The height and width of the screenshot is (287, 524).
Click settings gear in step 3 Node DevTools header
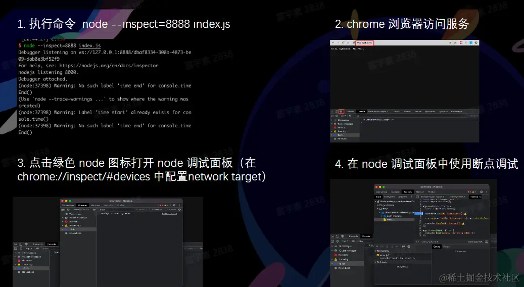tap(174, 205)
